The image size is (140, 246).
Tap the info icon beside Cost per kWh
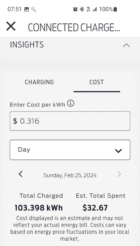71,103
